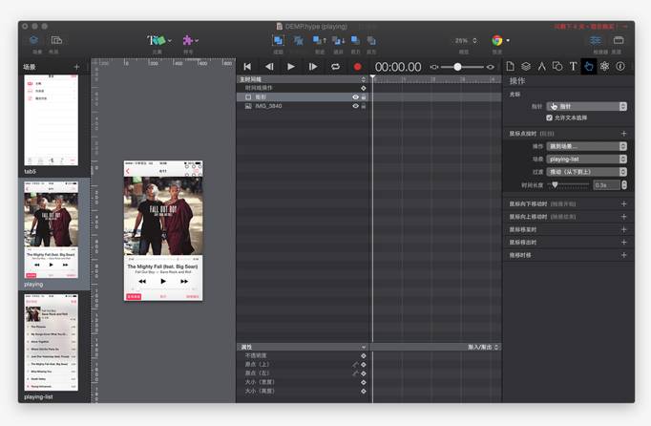The width and height of the screenshot is (651, 426).
Task: Add a new scene with the plus button
Action: click(x=77, y=67)
